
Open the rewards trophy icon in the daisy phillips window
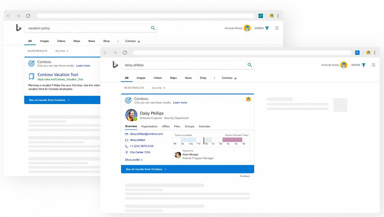pos(364,65)
